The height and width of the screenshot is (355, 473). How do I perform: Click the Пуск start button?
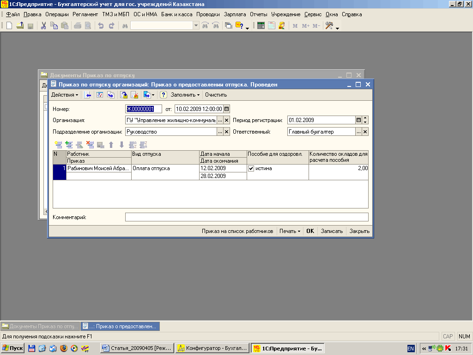point(12,349)
